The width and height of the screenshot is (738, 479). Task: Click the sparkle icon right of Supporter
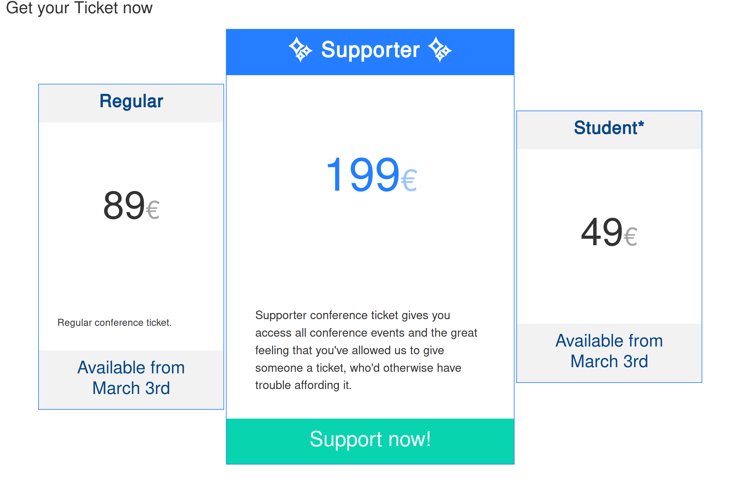(x=440, y=50)
